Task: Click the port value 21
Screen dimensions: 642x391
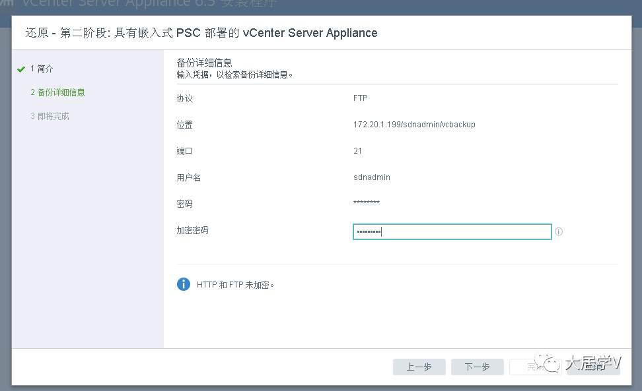Action: click(x=357, y=151)
